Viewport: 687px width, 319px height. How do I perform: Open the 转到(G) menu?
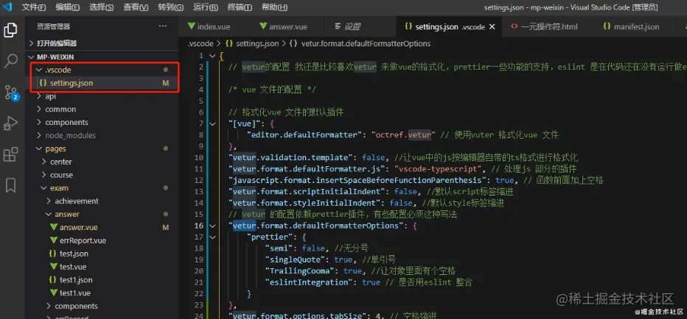tap(170, 7)
